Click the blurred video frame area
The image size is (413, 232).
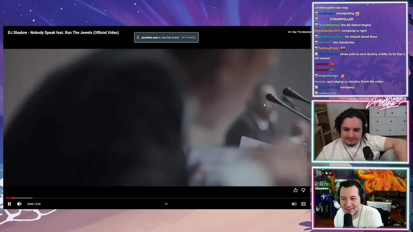(x=157, y=118)
